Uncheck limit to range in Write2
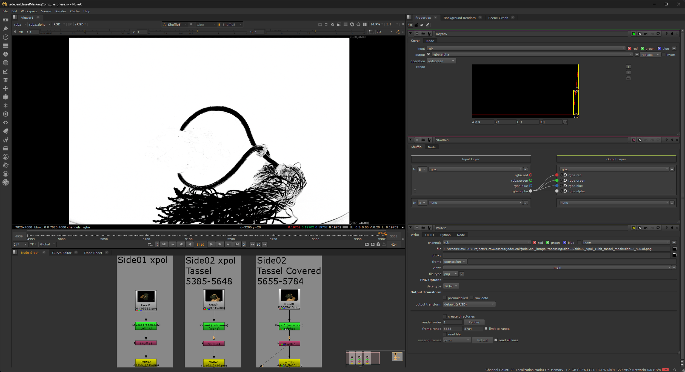The width and height of the screenshot is (685, 372). tap(486, 329)
